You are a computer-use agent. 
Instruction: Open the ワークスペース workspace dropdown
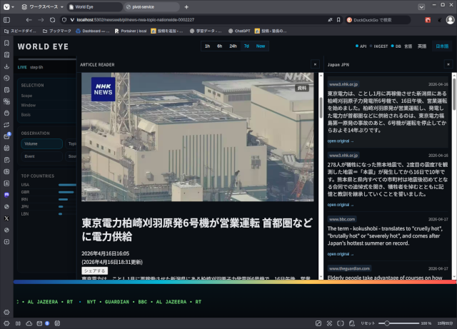click(41, 6)
